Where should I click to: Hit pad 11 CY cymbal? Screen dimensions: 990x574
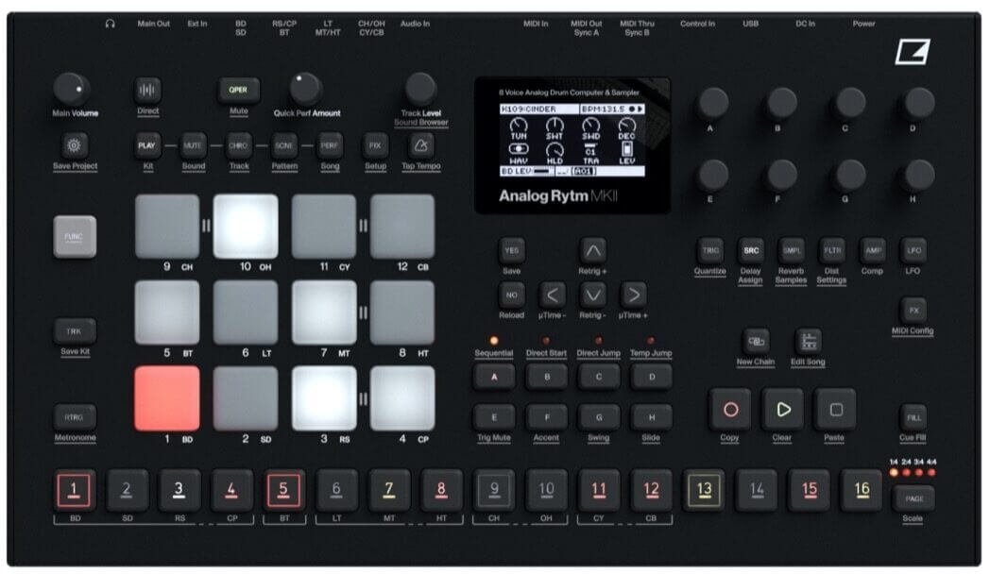pyautogui.click(x=324, y=227)
